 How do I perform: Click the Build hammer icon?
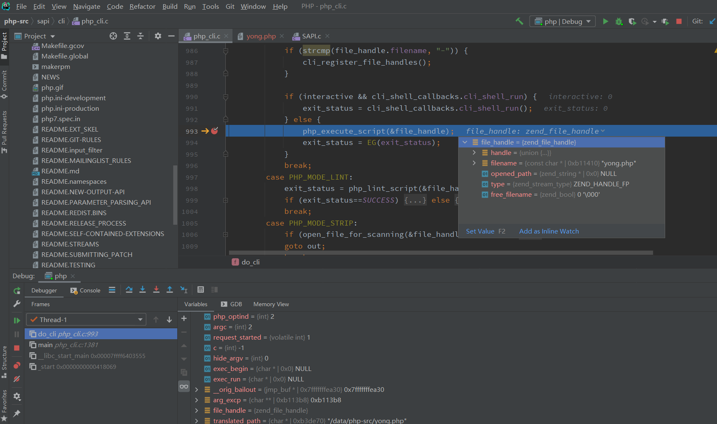tap(519, 21)
